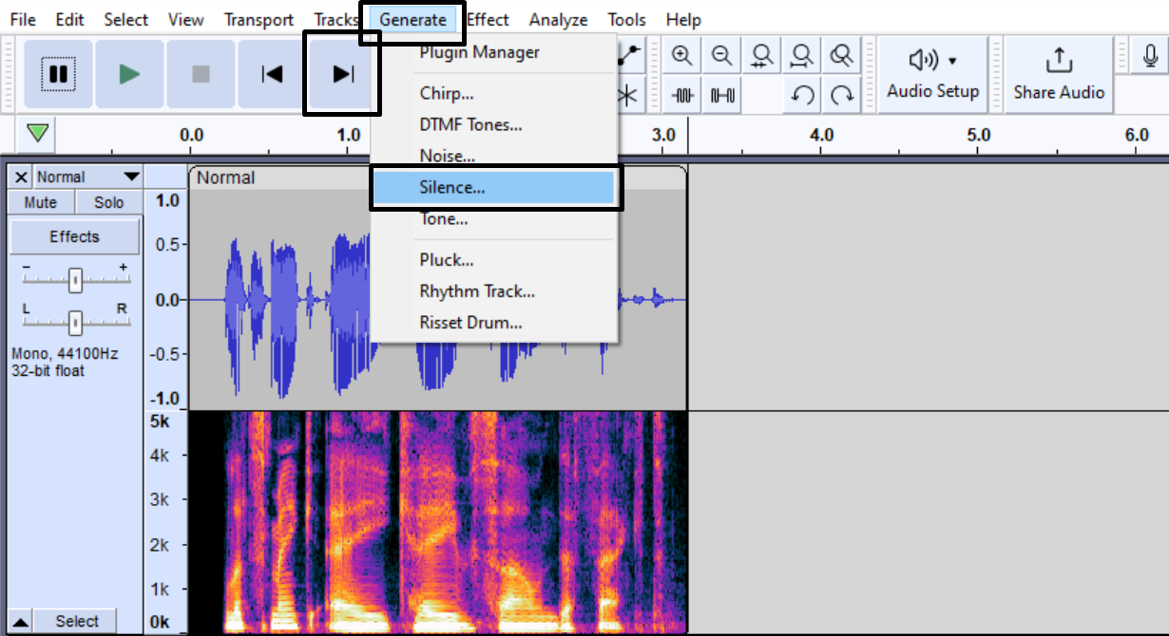Trim audio outside the selection
The image size is (1169, 636).
[680, 94]
